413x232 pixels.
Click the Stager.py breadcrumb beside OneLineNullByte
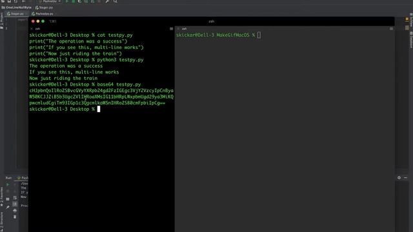pyautogui.click(x=45, y=8)
